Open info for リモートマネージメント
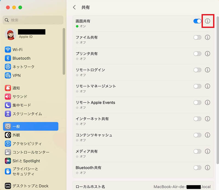This screenshot has width=219, height=190. 207,86
